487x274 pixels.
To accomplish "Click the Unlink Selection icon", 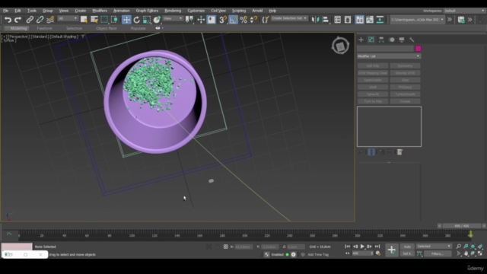I will point(40,20).
